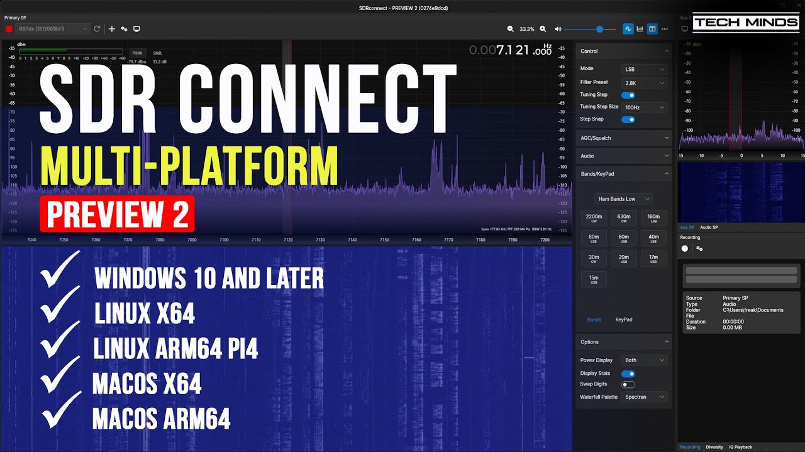Click the folder path C:\Users\freak\Documents

(753, 310)
